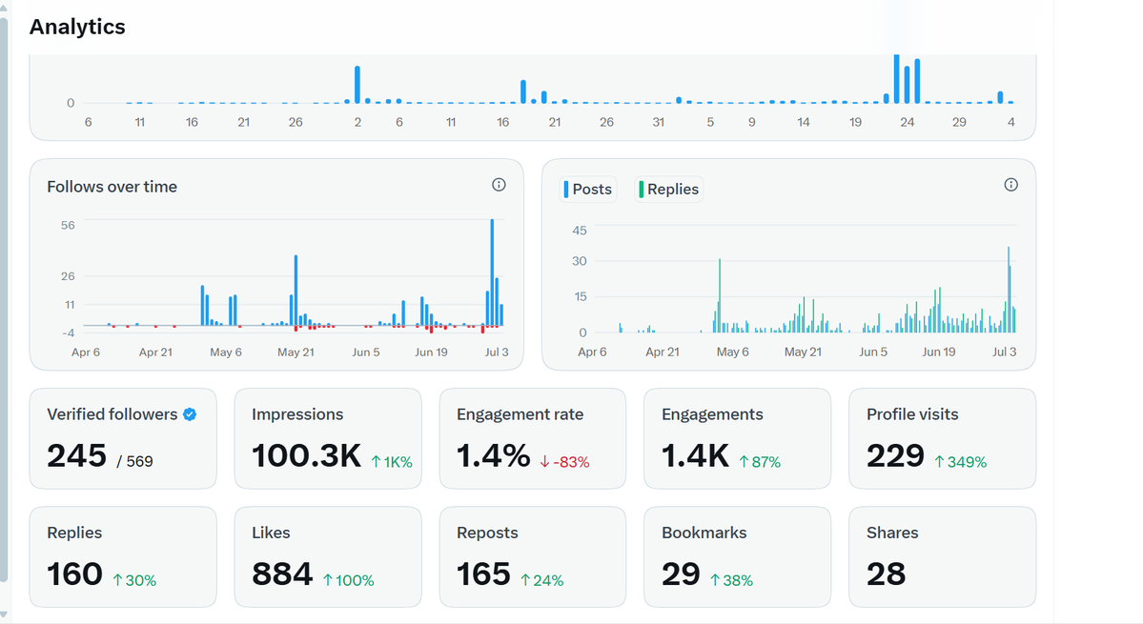Click the Jul 3 label on Follows chart
The image size is (1143, 624).
pyautogui.click(x=497, y=352)
